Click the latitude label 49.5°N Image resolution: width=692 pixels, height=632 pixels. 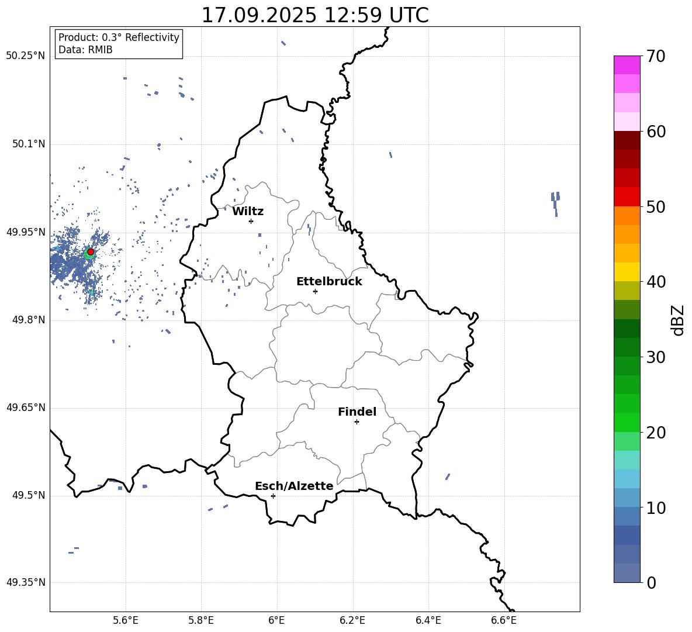[29, 495]
